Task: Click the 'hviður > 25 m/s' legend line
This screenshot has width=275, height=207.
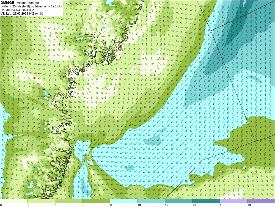Action: [31, 6]
